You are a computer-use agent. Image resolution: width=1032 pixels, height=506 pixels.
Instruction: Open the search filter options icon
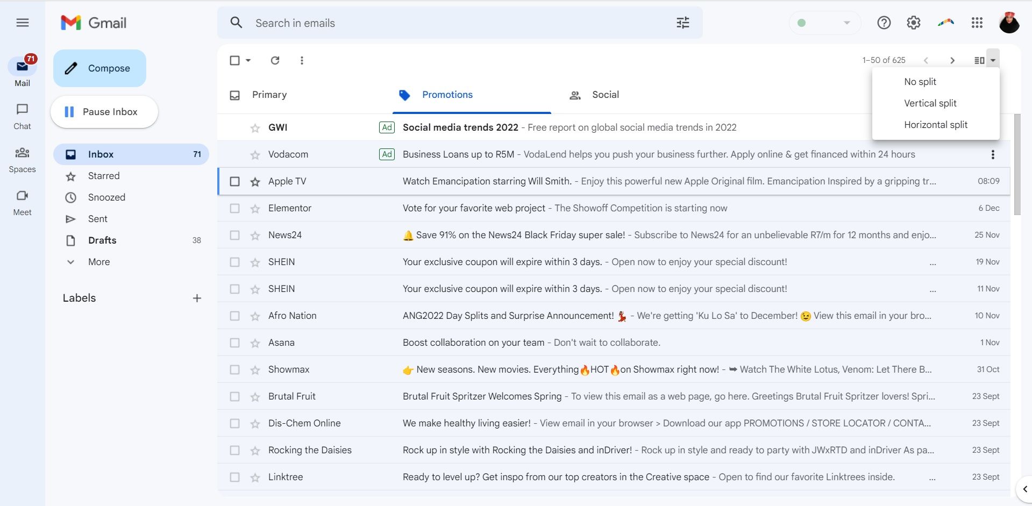click(x=682, y=23)
